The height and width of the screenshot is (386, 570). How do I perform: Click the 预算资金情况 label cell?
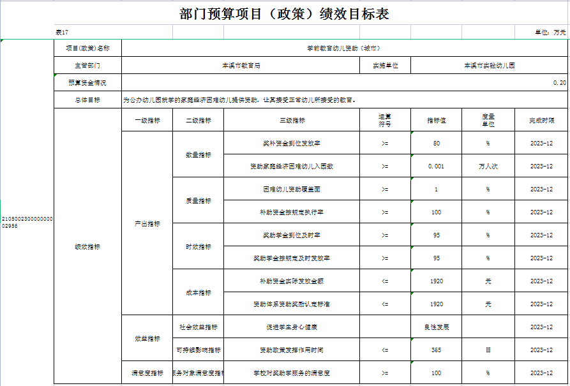[x=87, y=82]
